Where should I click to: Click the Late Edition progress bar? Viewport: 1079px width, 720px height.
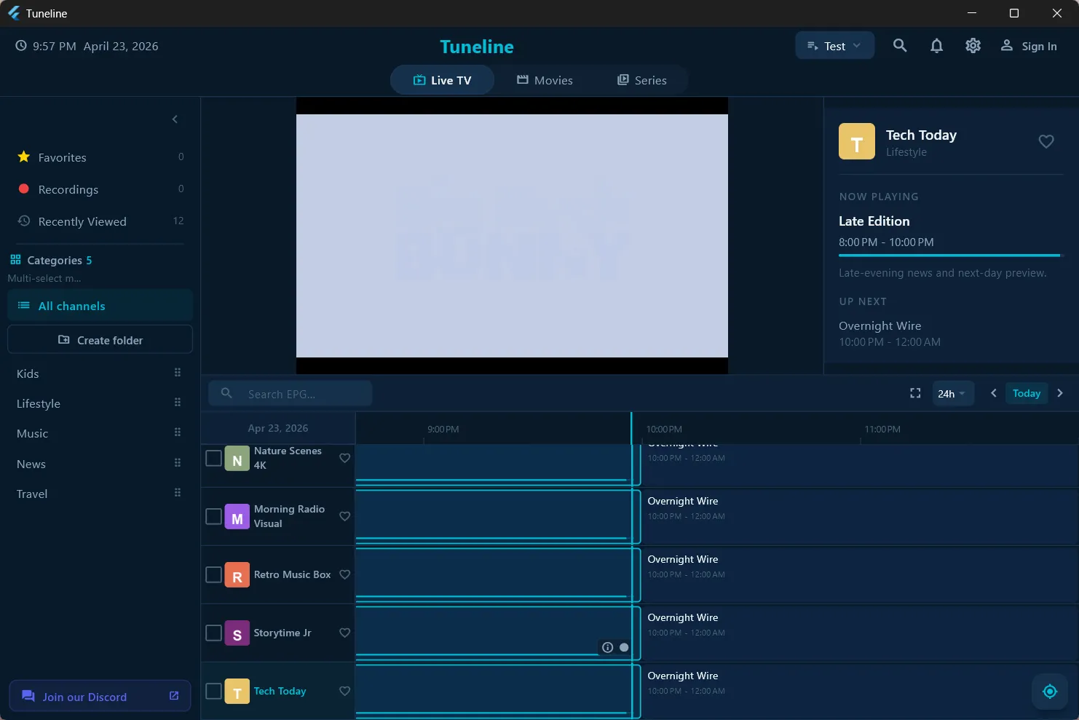[951, 256]
